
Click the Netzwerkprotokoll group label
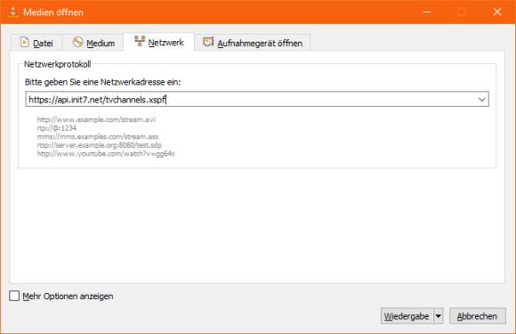click(58, 64)
